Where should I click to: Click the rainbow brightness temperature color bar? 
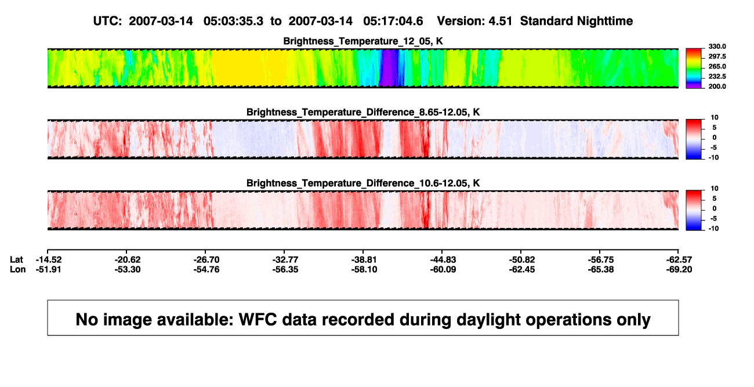(x=694, y=68)
